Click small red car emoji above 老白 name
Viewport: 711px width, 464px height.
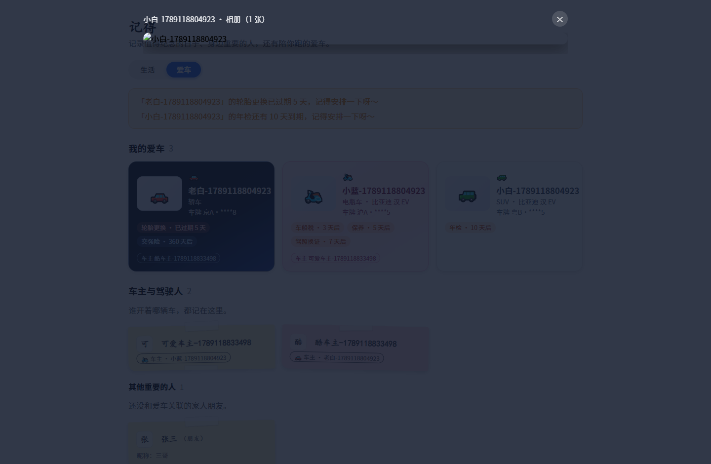[194, 178]
